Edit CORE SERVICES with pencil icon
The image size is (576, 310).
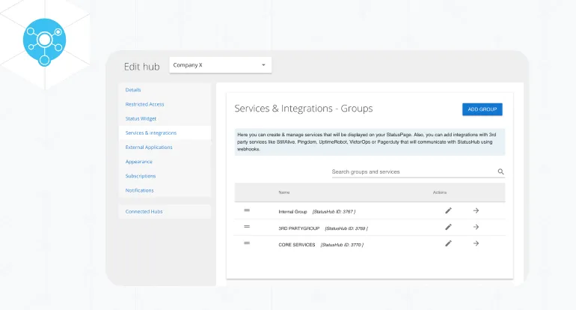coord(448,243)
